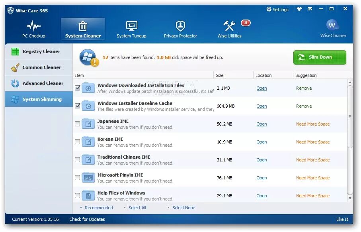Select the System Slimming tab
Viewport: 361px width, 232px height.
[x=39, y=99]
